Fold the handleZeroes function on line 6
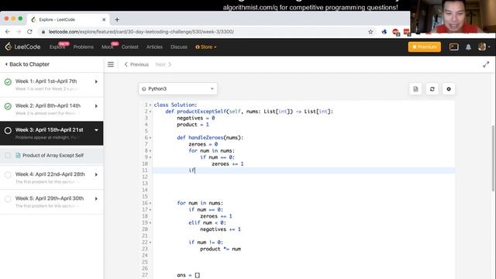 pyautogui.click(x=150, y=138)
